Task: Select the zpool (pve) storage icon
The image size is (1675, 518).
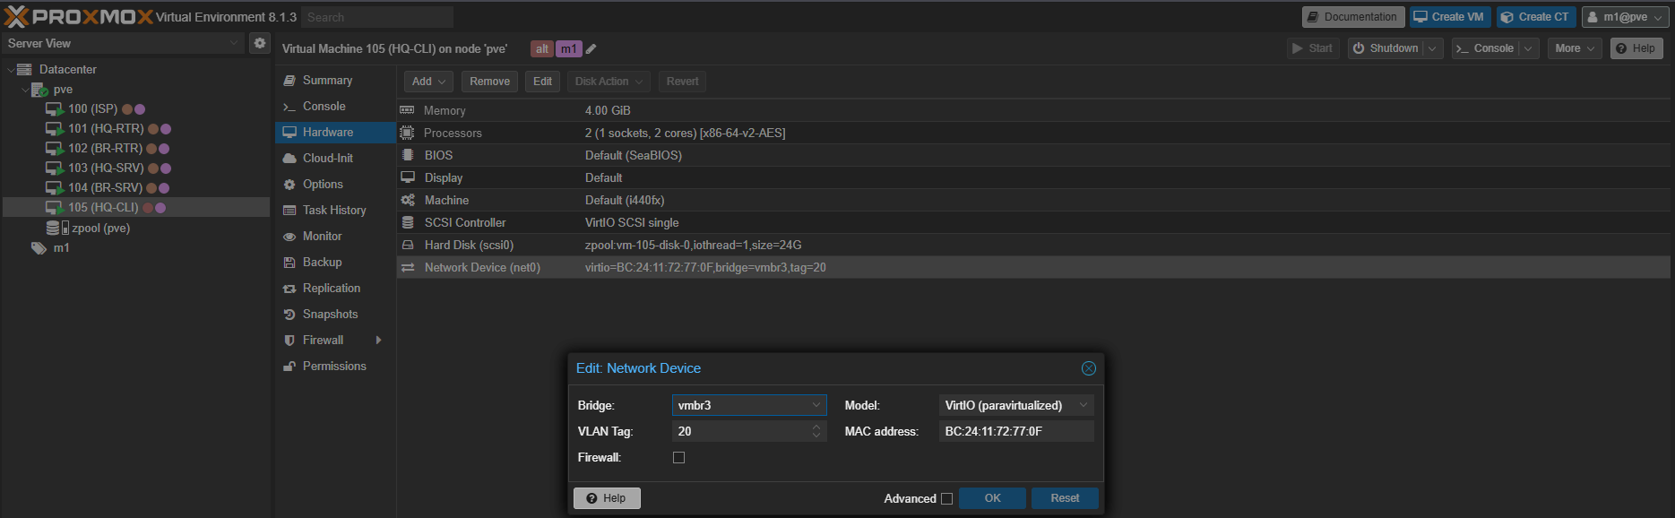Action: pyautogui.click(x=54, y=229)
